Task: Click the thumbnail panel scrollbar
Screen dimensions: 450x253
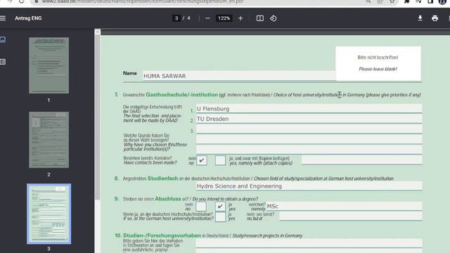Action: pyautogui.click(x=98, y=117)
